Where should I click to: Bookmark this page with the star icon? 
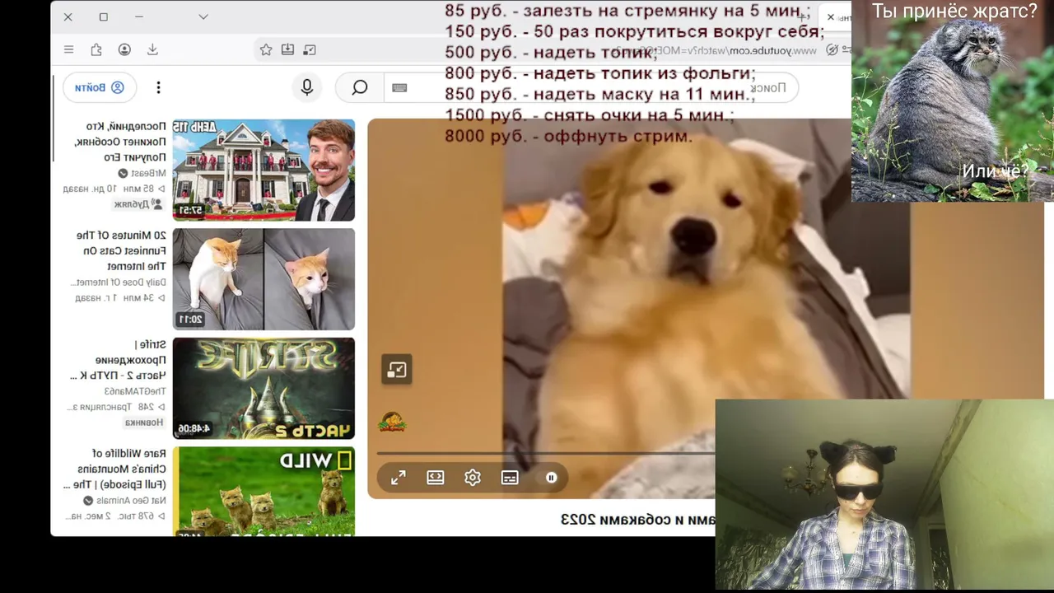[266, 49]
